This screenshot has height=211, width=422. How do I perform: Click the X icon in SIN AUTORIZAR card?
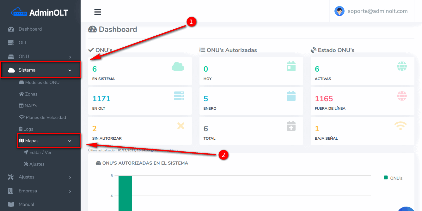point(180,126)
